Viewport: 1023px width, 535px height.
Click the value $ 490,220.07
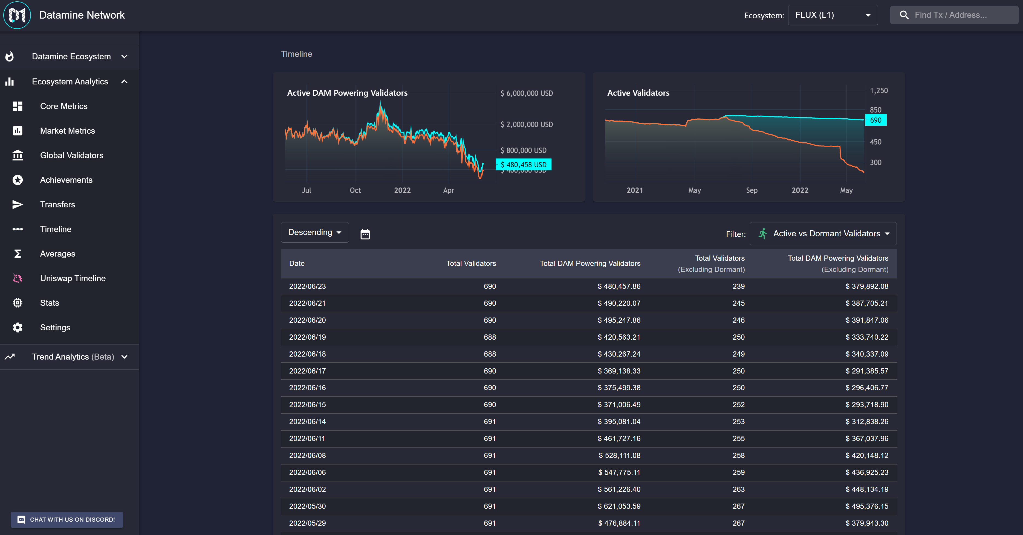tap(619, 303)
